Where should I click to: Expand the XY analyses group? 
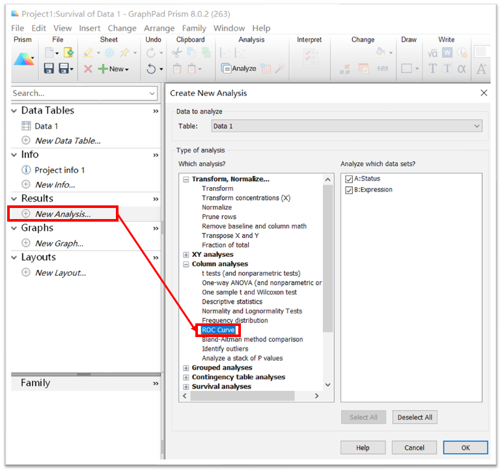[x=186, y=255]
